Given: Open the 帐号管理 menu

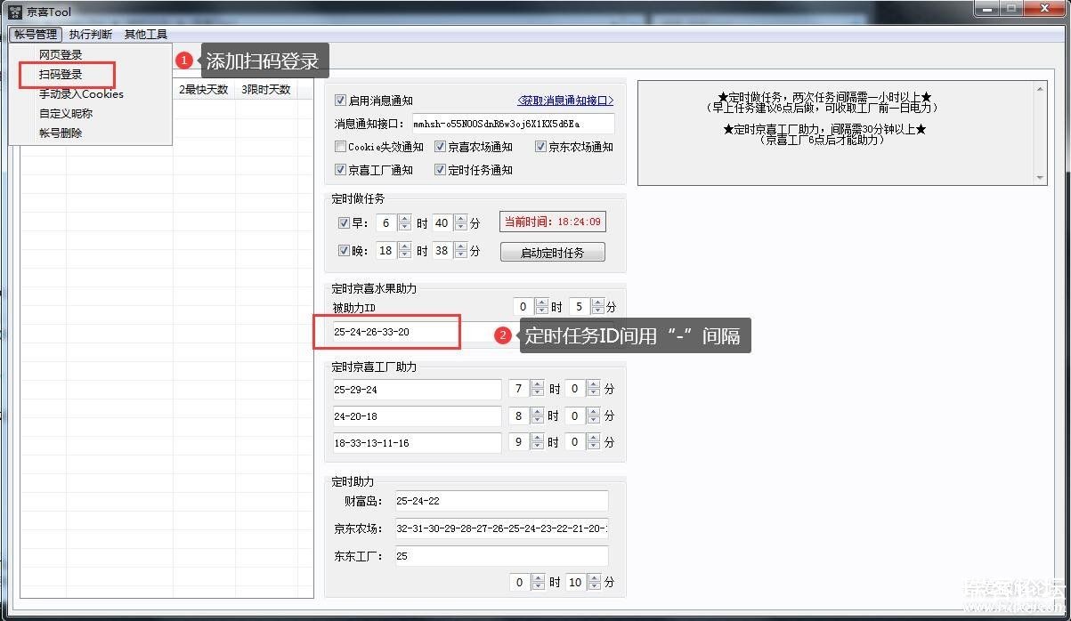Looking at the screenshot, I should pyautogui.click(x=36, y=35).
